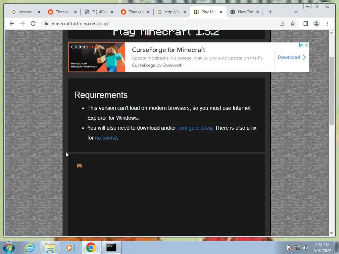Click CurseForge by Overwolf text
Viewport: 339px width, 254px height.
click(x=157, y=65)
